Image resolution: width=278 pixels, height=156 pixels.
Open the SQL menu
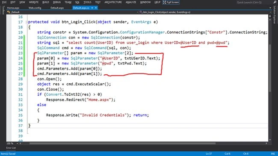[x=77, y=2]
